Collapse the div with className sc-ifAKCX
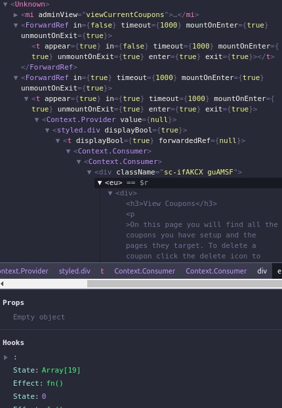The width and height of the screenshot is (282, 408). [x=89, y=173]
